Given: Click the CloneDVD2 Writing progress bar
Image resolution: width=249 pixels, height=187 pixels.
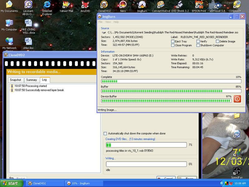Looking at the screenshot, I should point(146,164).
